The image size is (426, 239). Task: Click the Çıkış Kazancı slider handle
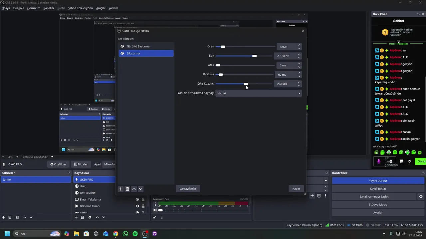(x=246, y=84)
